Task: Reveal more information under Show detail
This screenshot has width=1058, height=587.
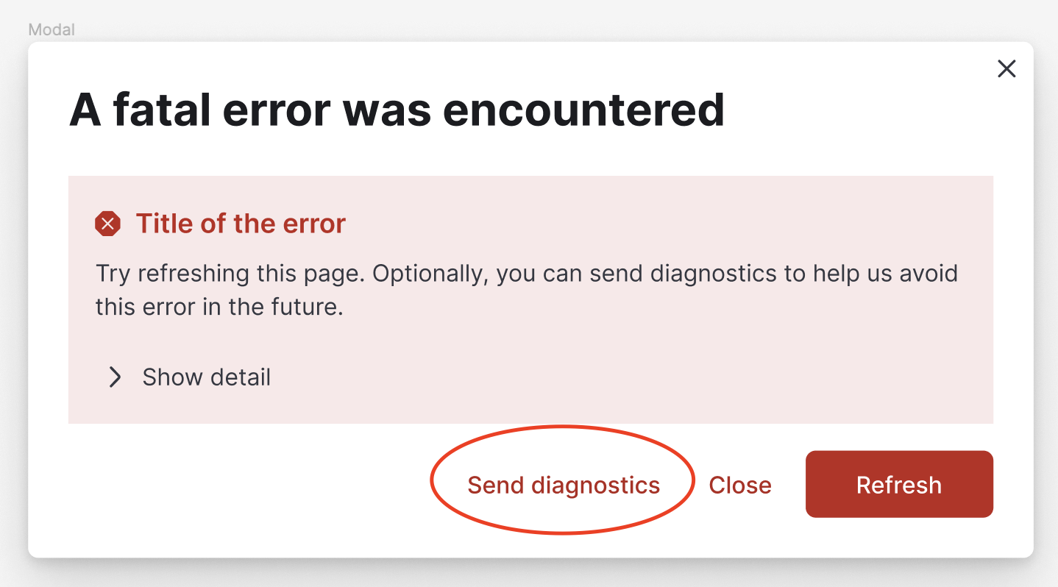Action: [205, 377]
